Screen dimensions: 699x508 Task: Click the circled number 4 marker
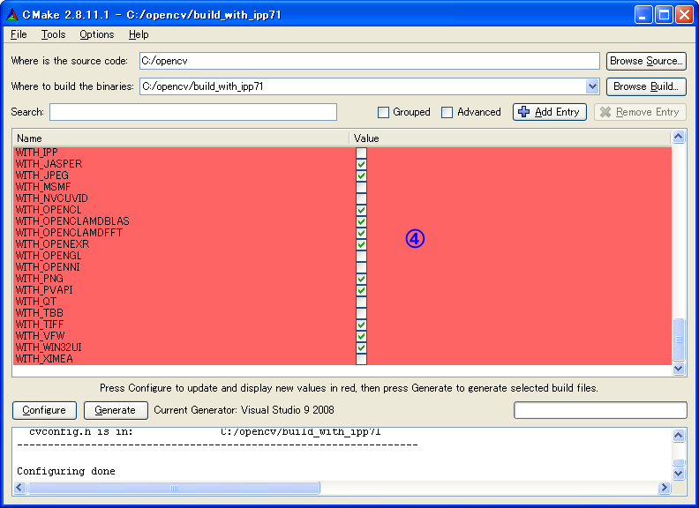tap(415, 238)
